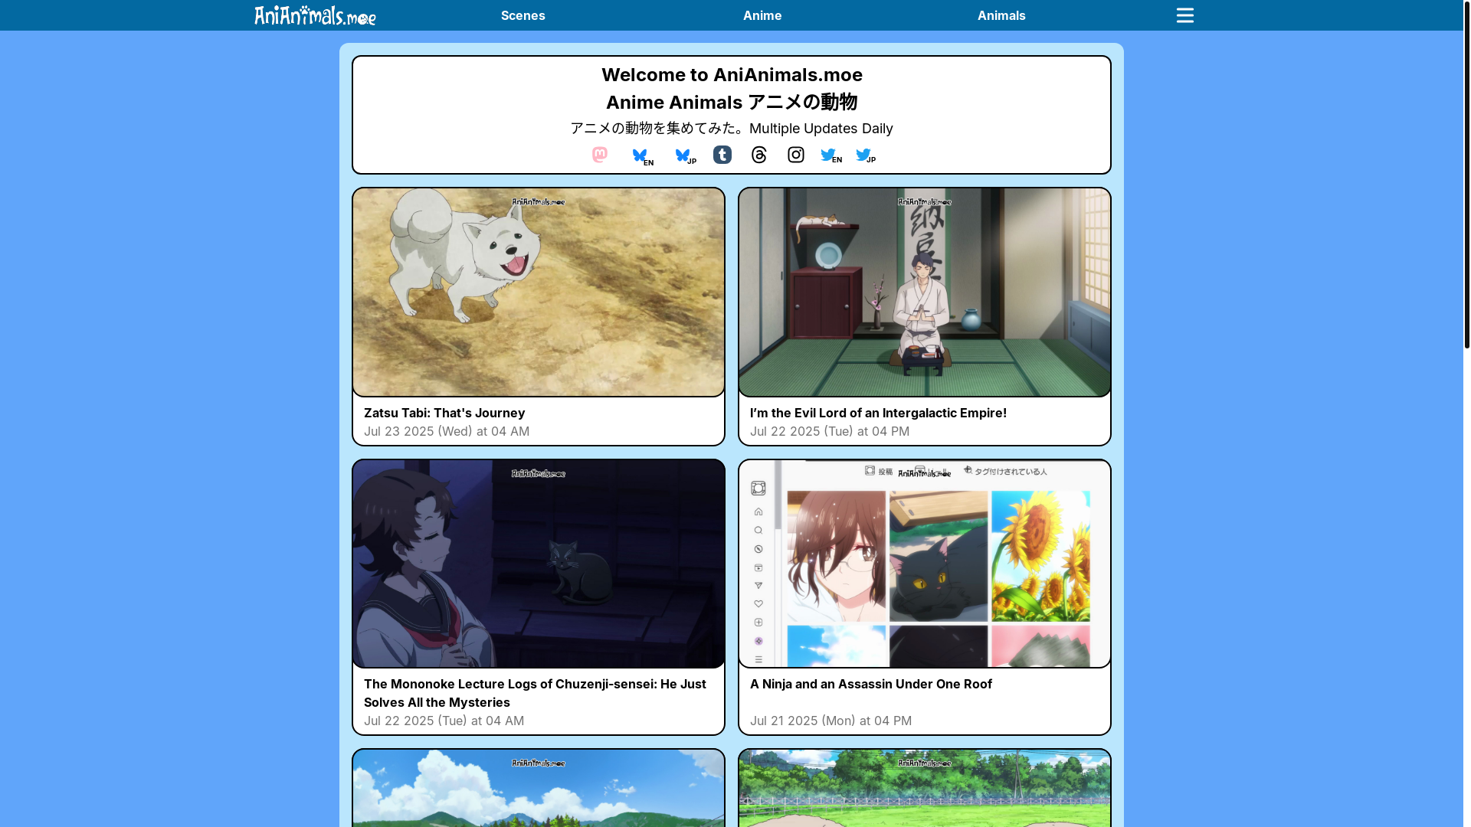This screenshot has width=1471, height=827.
Task: Open the Instagram icon
Action: (796, 155)
